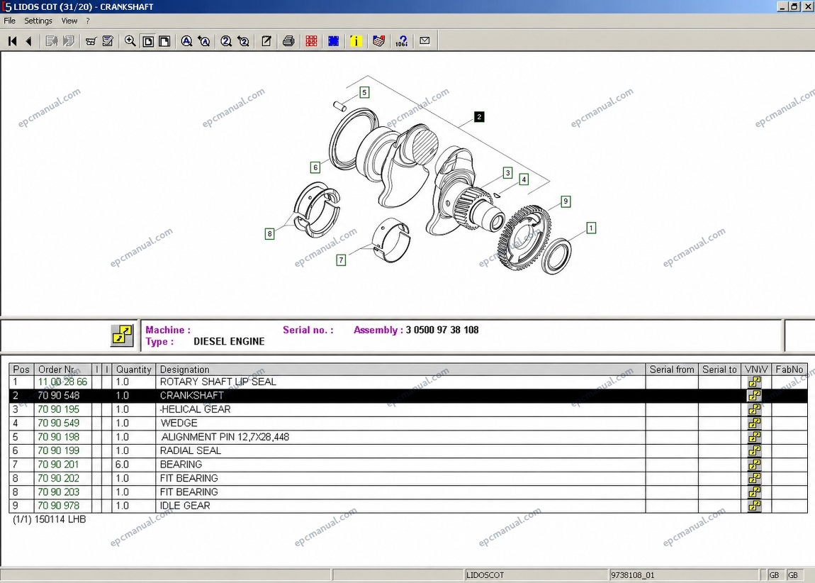The height and width of the screenshot is (583, 815).
Task: Click the red grid icon
Action: click(311, 41)
